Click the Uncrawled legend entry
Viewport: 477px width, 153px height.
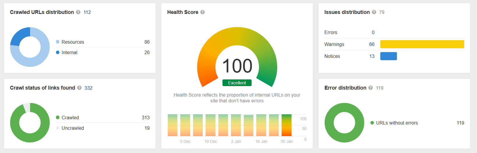pyautogui.click(x=73, y=128)
